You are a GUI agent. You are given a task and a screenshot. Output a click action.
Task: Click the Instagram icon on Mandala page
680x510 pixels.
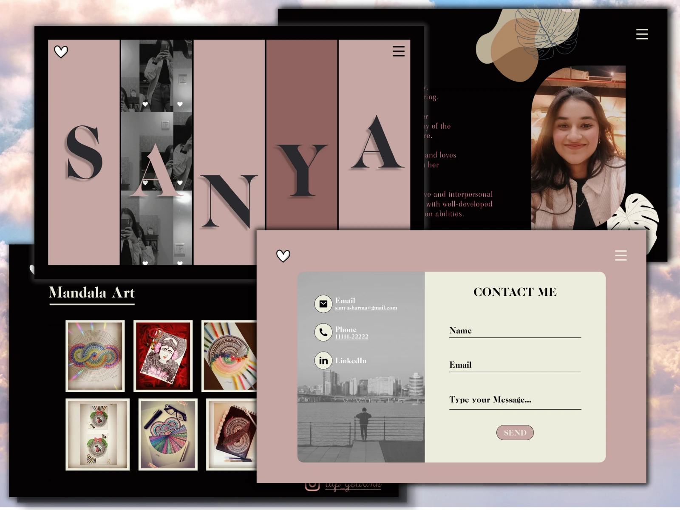click(x=312, y=485)
